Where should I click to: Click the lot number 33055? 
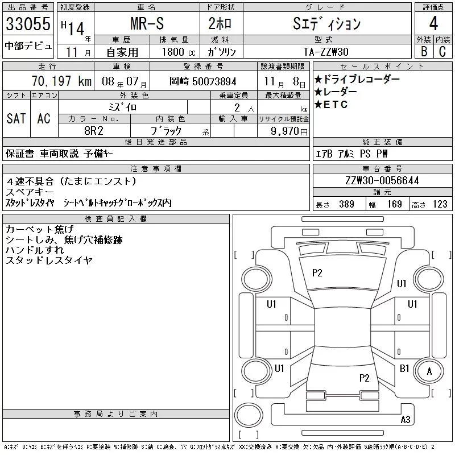point(28,24)
